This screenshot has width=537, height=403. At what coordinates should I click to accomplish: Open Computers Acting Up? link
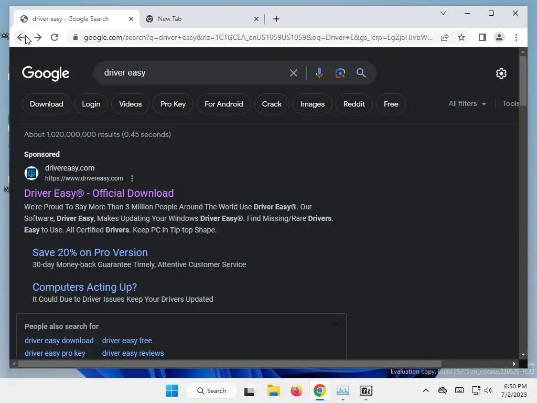pyautogui.click(x=84, y=287)
